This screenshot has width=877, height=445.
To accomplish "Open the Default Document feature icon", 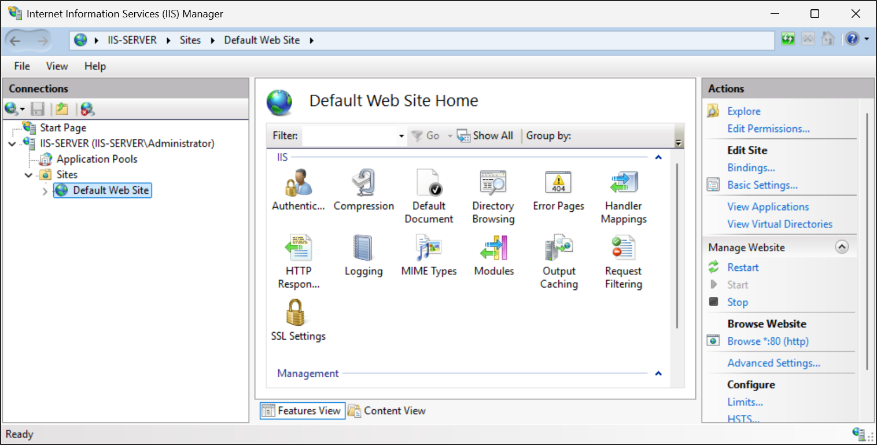I will 429,183.
